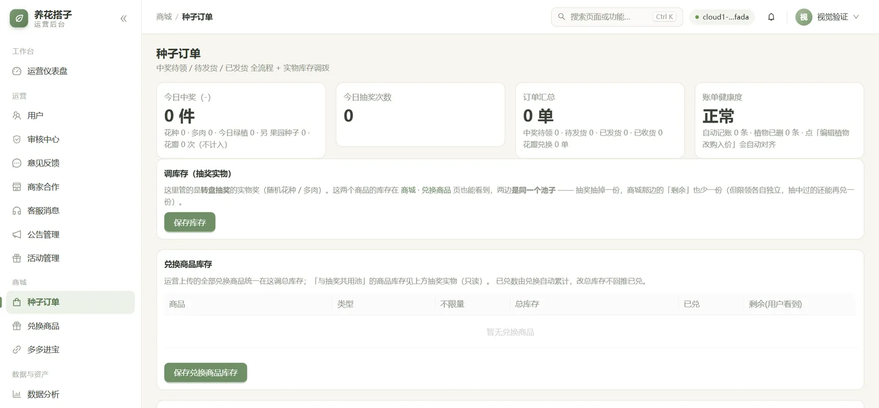Image resolution: width=879 pixels, height=408 pixels.
Task: Open 运营仪表盘 dashboard icon
Action: tap(17, 71)
